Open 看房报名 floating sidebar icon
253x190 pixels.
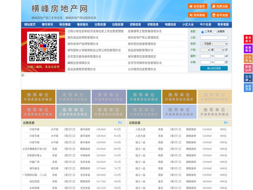point(248,39)
